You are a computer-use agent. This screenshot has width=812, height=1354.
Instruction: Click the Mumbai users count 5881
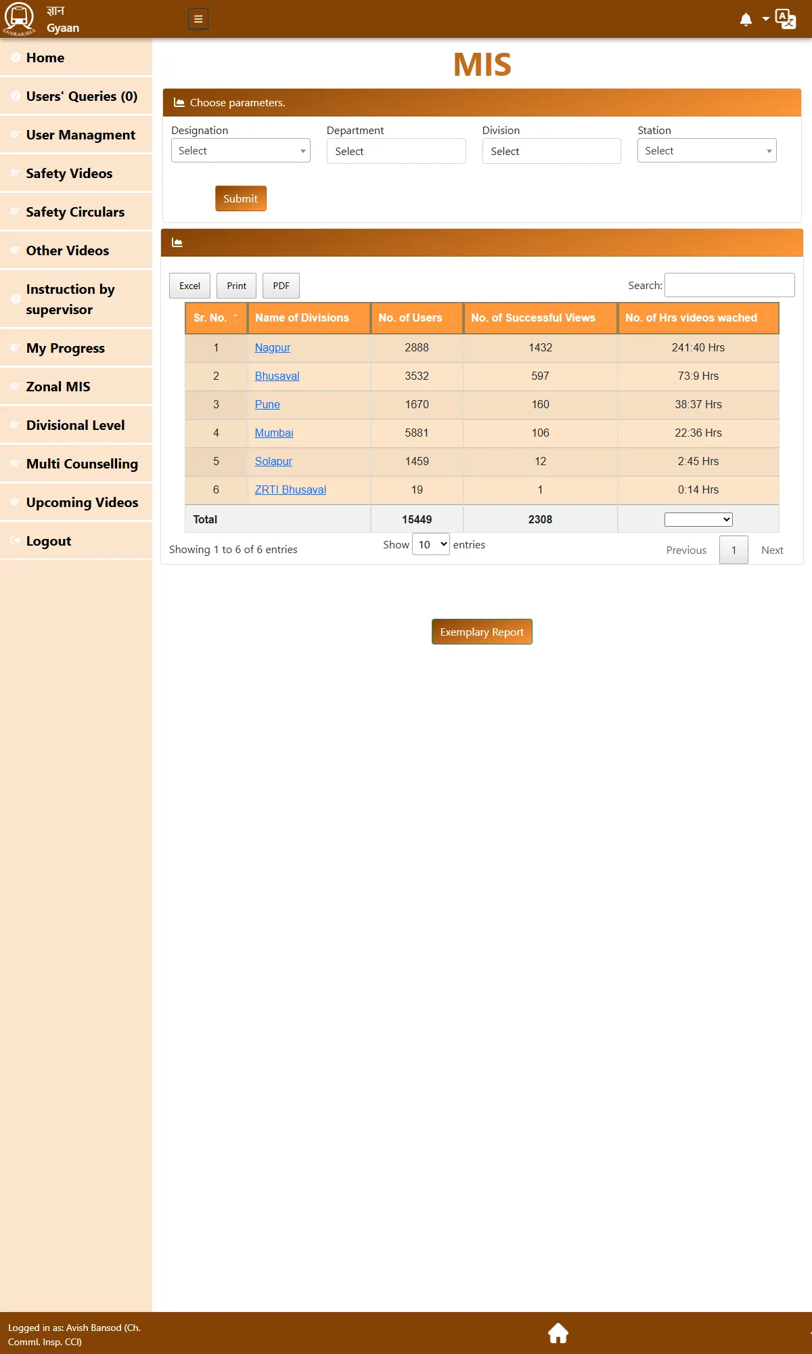(x=417, y=433)
